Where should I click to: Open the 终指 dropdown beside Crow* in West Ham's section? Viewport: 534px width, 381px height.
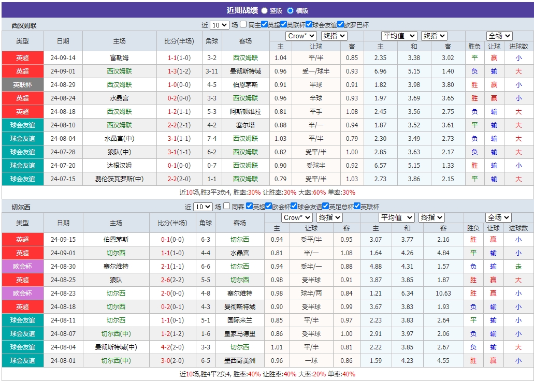(334, 36)
